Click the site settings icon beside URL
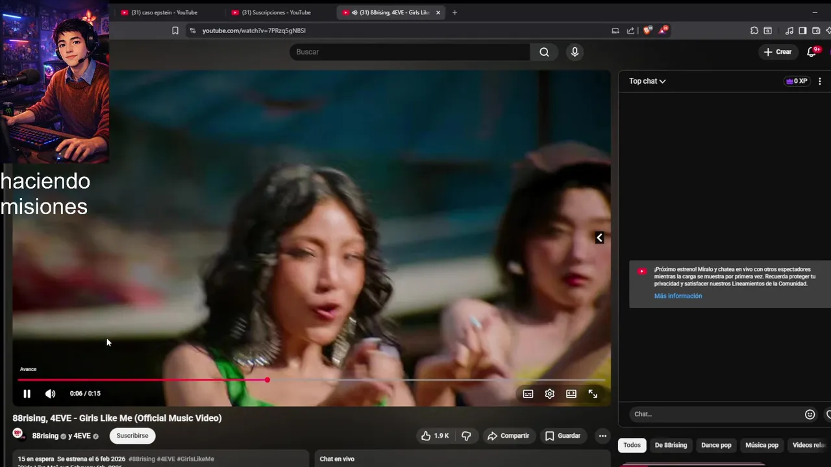The width and height of the screenshot is (831, 467). (192, 30)
